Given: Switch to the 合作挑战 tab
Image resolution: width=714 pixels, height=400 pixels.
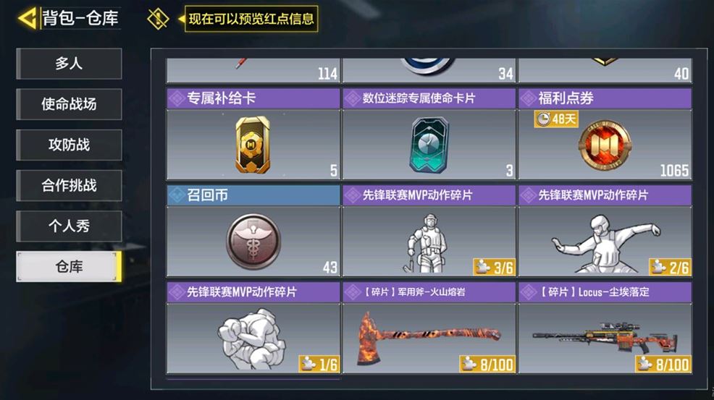Looking at the screenshot, I should [x=69, y=185].
